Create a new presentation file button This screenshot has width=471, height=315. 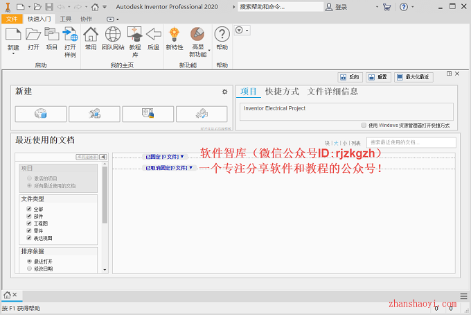[x=202, y=114]
